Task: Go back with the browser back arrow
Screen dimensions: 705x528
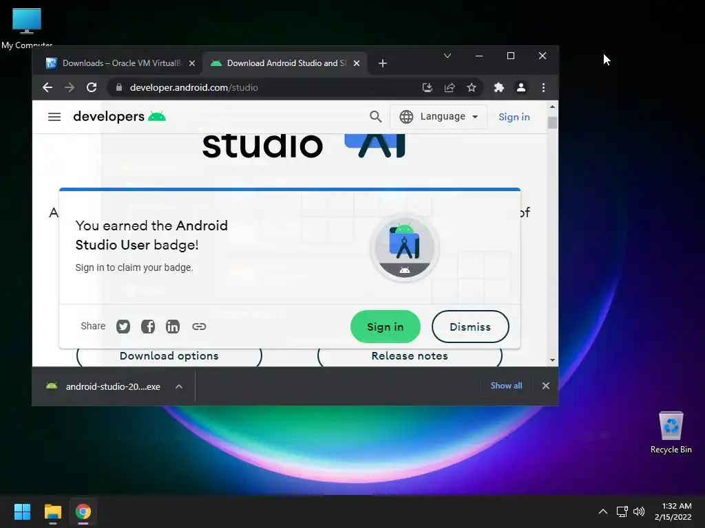Action: (48, 87)
